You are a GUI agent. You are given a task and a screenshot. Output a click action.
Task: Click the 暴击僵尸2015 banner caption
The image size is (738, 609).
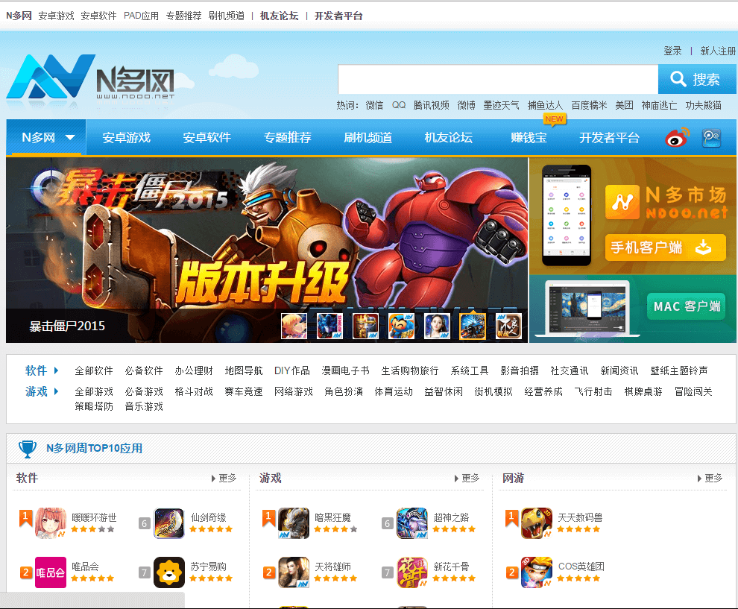[x=67, y=326]
